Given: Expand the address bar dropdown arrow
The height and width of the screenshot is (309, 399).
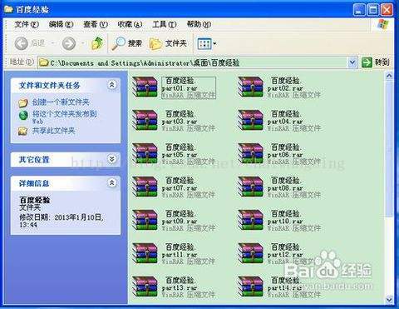Looking at the screenshot, I should 352,62.
